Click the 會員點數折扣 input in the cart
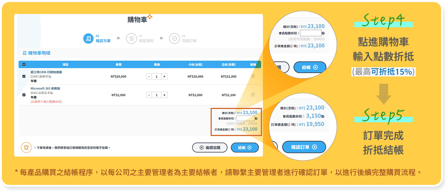Screen dimensions: 447x192 245,118
